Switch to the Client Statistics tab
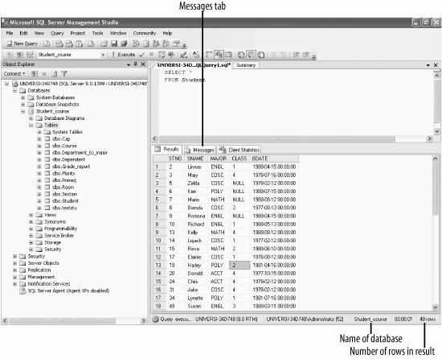 click(239, 150)
